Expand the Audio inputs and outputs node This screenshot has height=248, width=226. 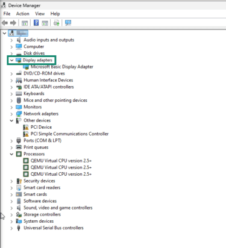11,40
